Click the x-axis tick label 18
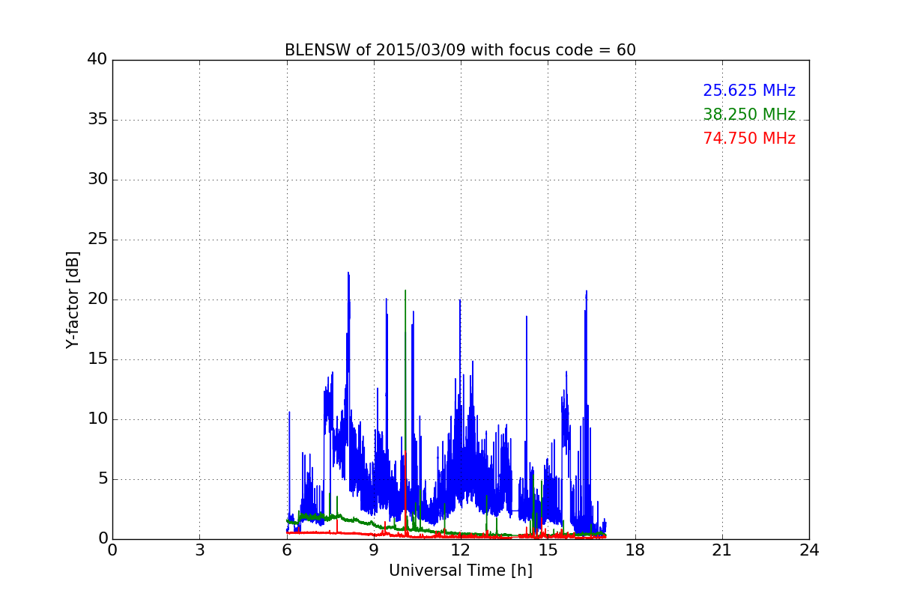The width and height of the screenshot is (899, 599). 635,550
